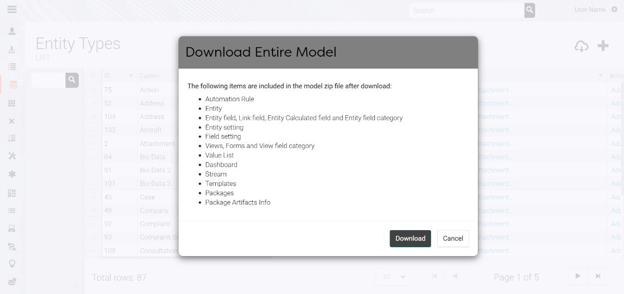Toggle the checkmark for row ID 75

coord(93,90)
